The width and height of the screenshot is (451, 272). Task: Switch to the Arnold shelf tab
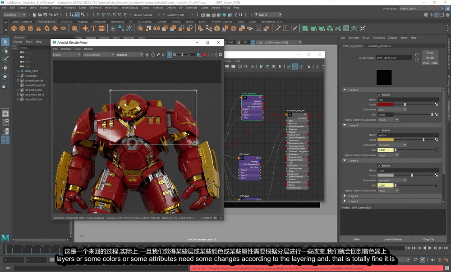[176, 22]
